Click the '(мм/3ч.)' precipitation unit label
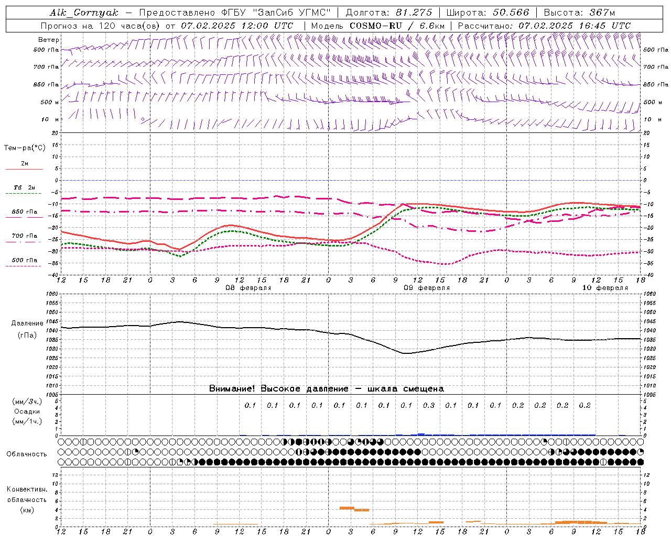Screen dimensions: 671x536 [27, 401]
